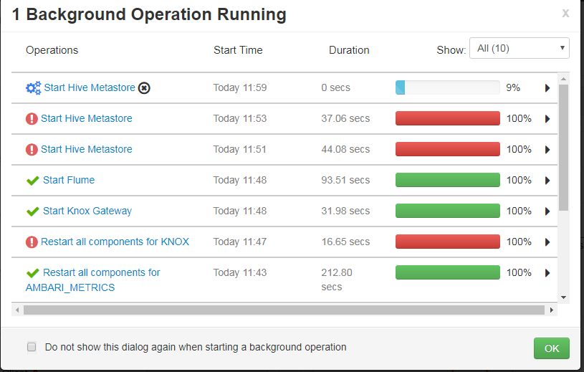Click green checkmark beside Start Flume
This screenshot has width=584, height=372.
click(x=32, y=181)
